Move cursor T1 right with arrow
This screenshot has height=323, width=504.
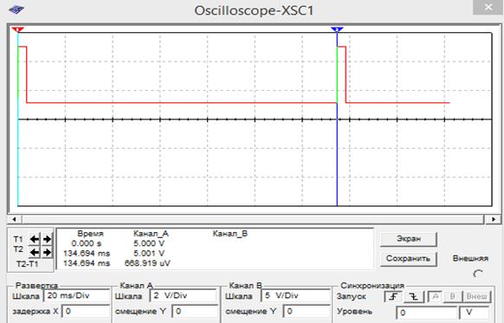47,239
